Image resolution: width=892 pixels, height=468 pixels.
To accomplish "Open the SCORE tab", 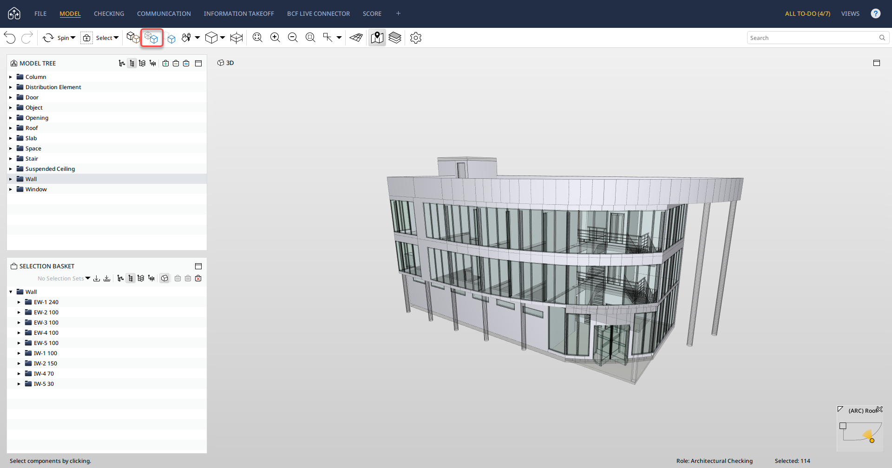I will coord(372,13).
